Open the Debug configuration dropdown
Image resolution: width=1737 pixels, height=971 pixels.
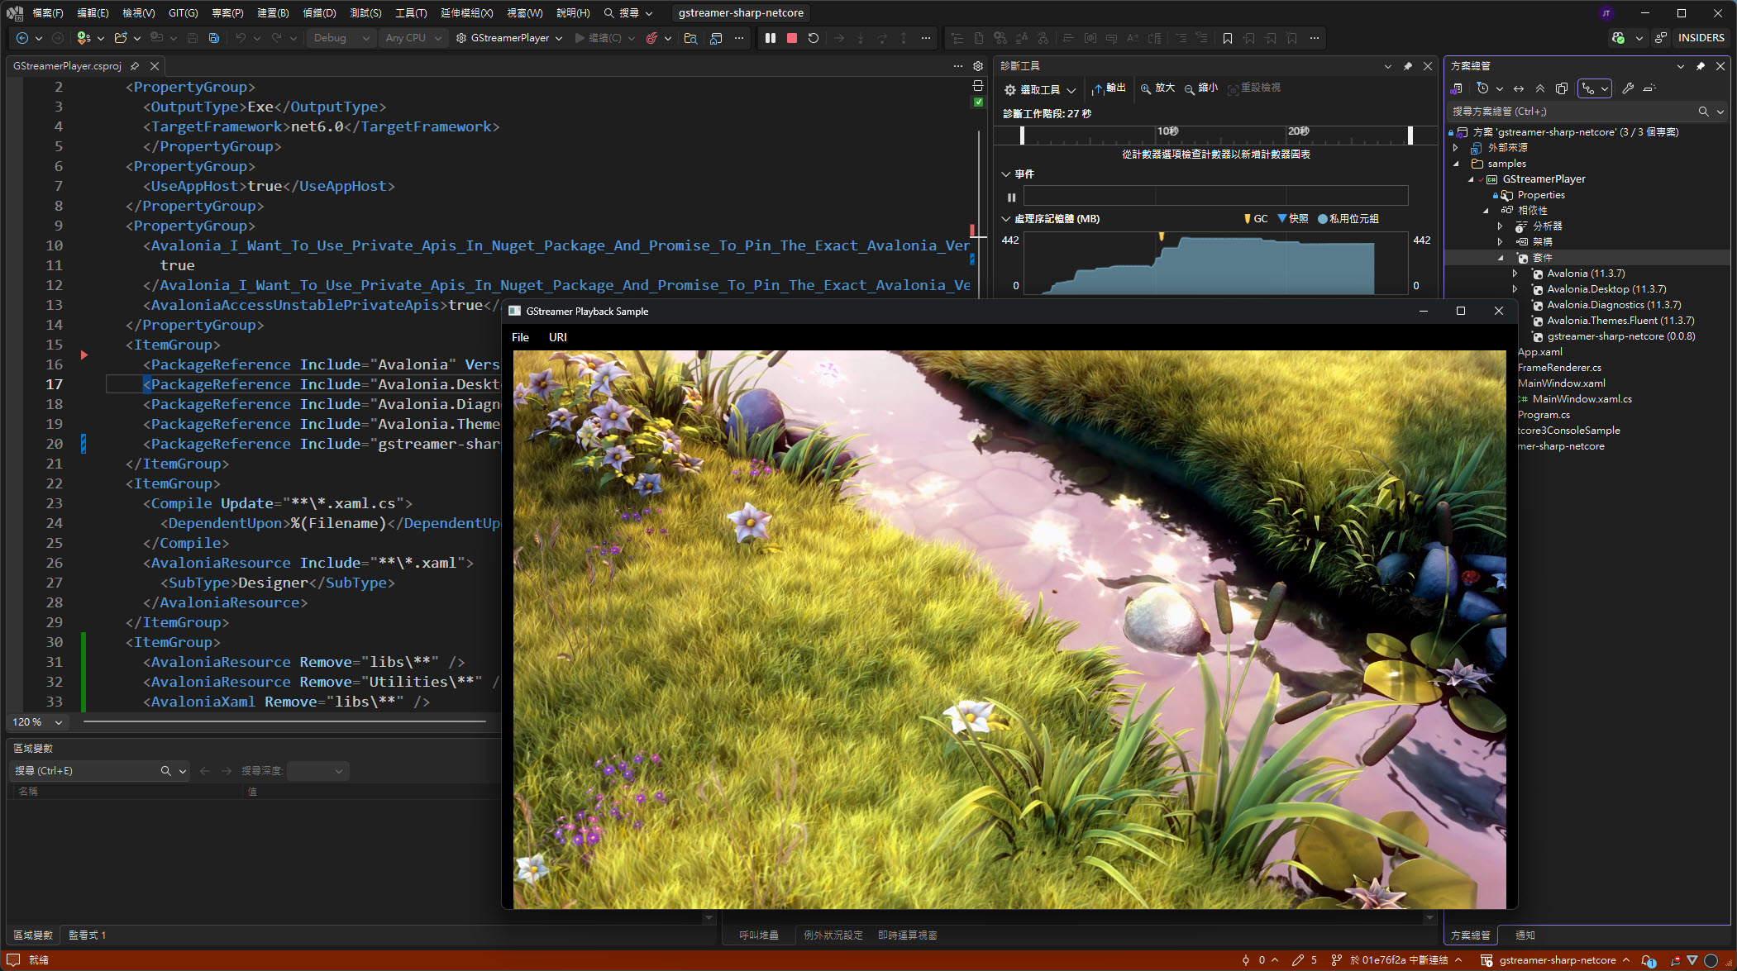coord(342,38)
